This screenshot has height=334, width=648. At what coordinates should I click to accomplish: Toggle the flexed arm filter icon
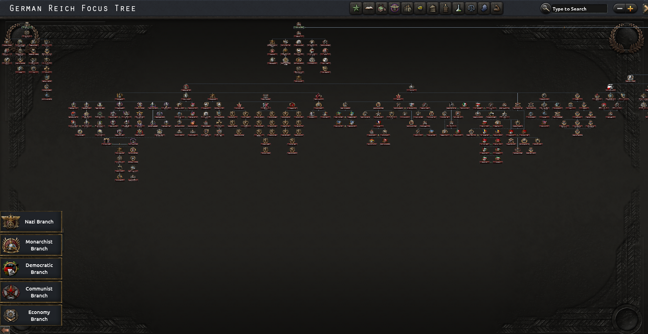click(x=497, y=8)
